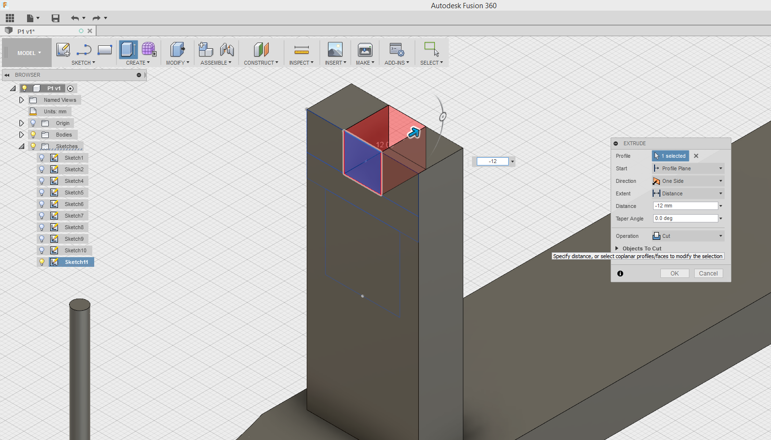Click the Profile 1 selected button
This screenshot has height=440, width=771.
click(x=670, y=156)
